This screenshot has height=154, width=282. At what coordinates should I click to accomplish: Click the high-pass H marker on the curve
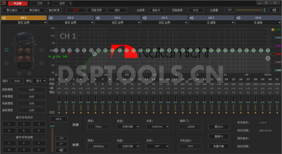(94, 54)
